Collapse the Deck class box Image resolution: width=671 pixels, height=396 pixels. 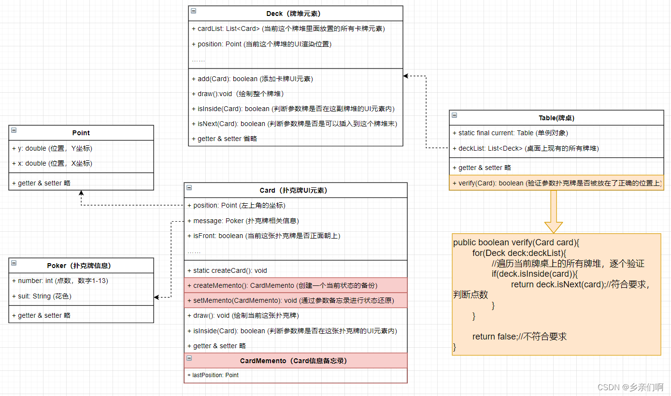[194, 11]
